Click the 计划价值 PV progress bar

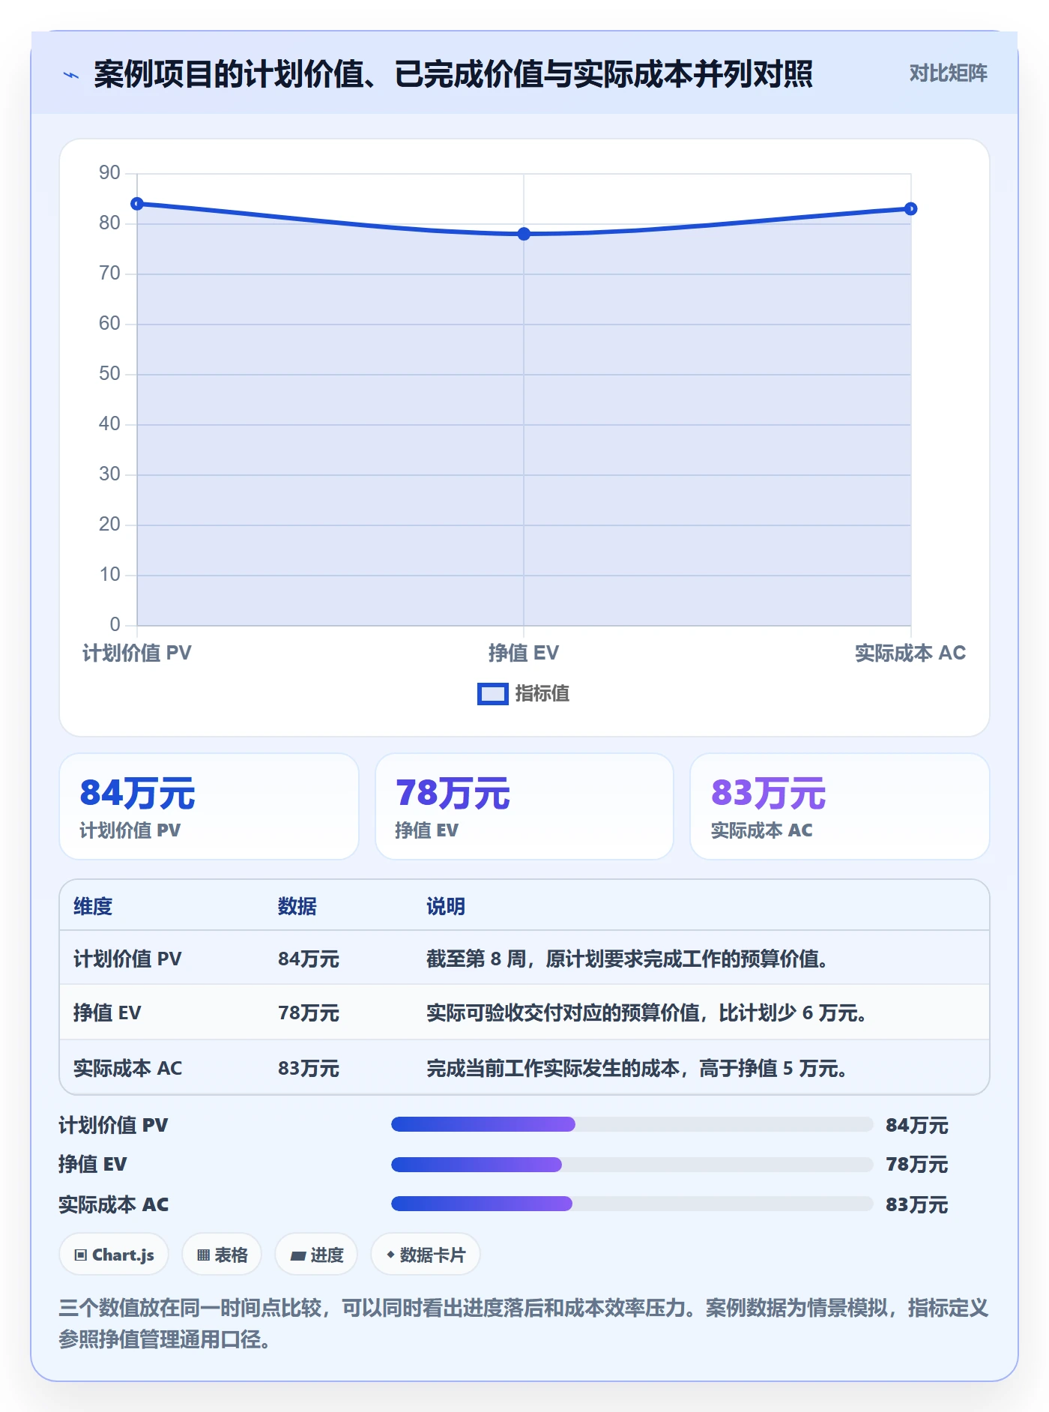point(632,1124)
